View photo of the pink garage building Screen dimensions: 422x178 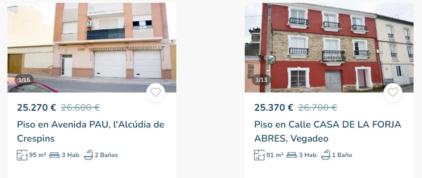coord(92,48)
